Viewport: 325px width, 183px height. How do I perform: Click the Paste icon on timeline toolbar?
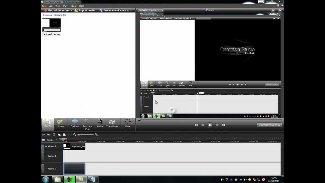pyautogui.click(x=64, y=135)
